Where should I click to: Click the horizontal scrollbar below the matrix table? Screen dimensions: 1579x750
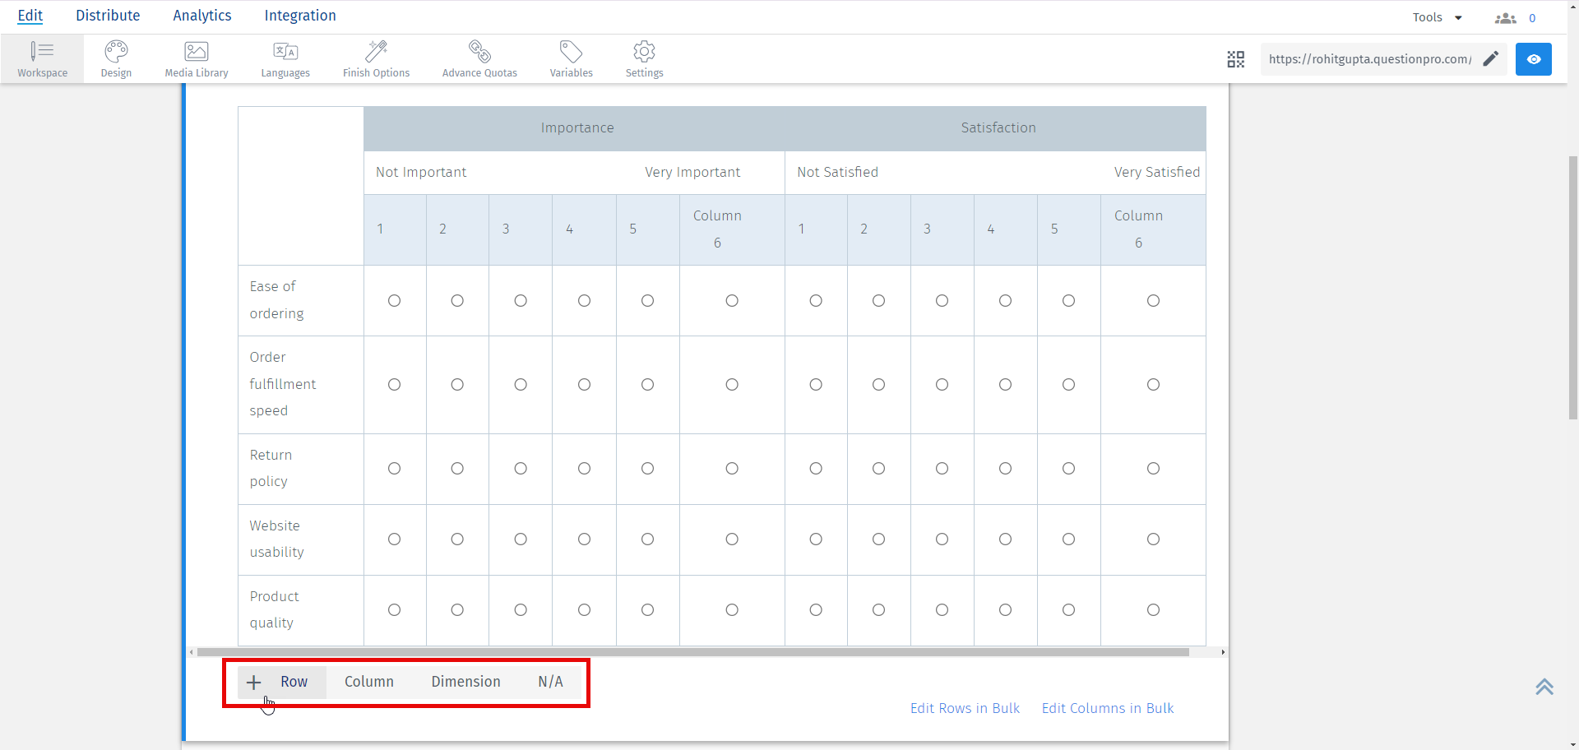tap(692, 652)
